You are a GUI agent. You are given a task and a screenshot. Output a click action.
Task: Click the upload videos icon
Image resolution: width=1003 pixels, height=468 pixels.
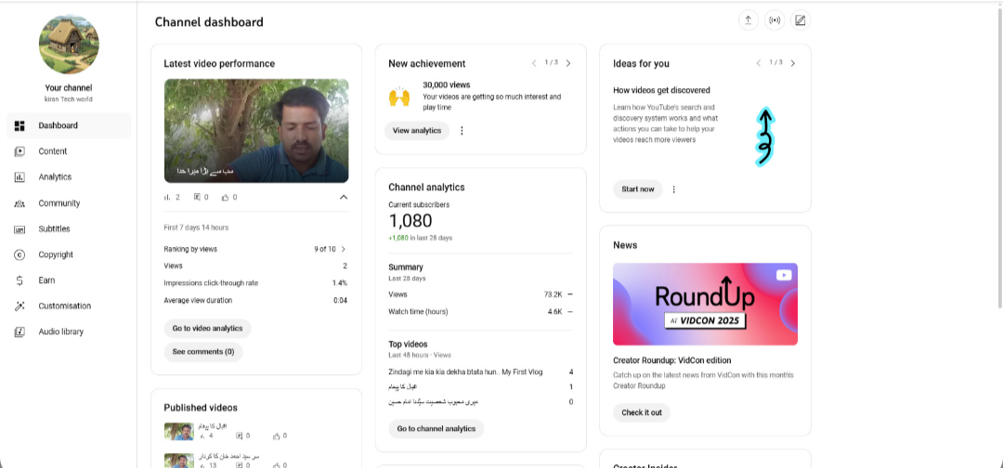pyautogui.click(x=748, y=20)
